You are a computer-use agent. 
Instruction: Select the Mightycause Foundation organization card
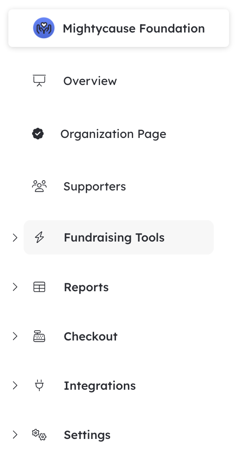(x=119, y=28)
